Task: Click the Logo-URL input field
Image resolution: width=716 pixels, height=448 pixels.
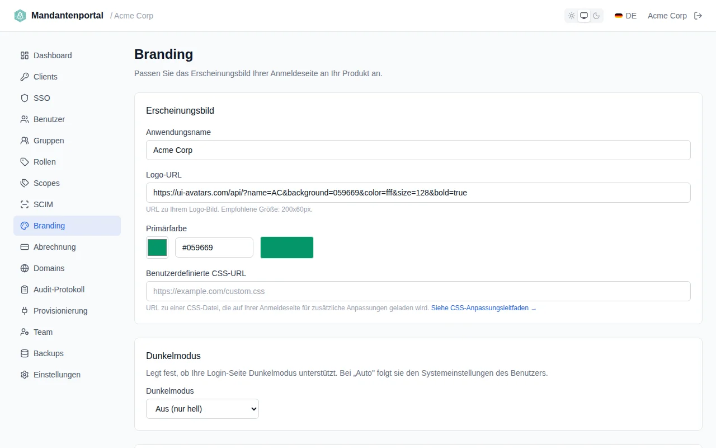Action: click(418, 193)
